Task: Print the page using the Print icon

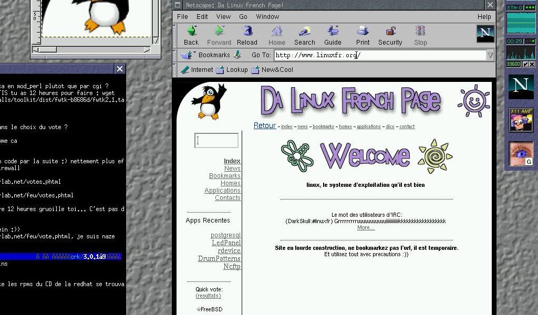Action: (363, 31)
